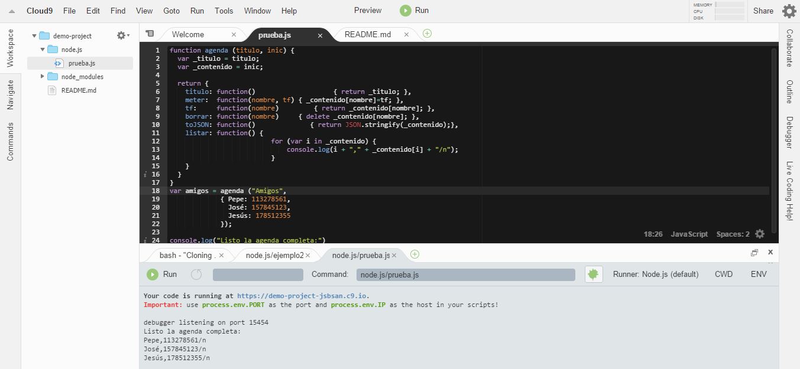Open the Navigate side panel
800x369 pixels.
click(10, 94)
